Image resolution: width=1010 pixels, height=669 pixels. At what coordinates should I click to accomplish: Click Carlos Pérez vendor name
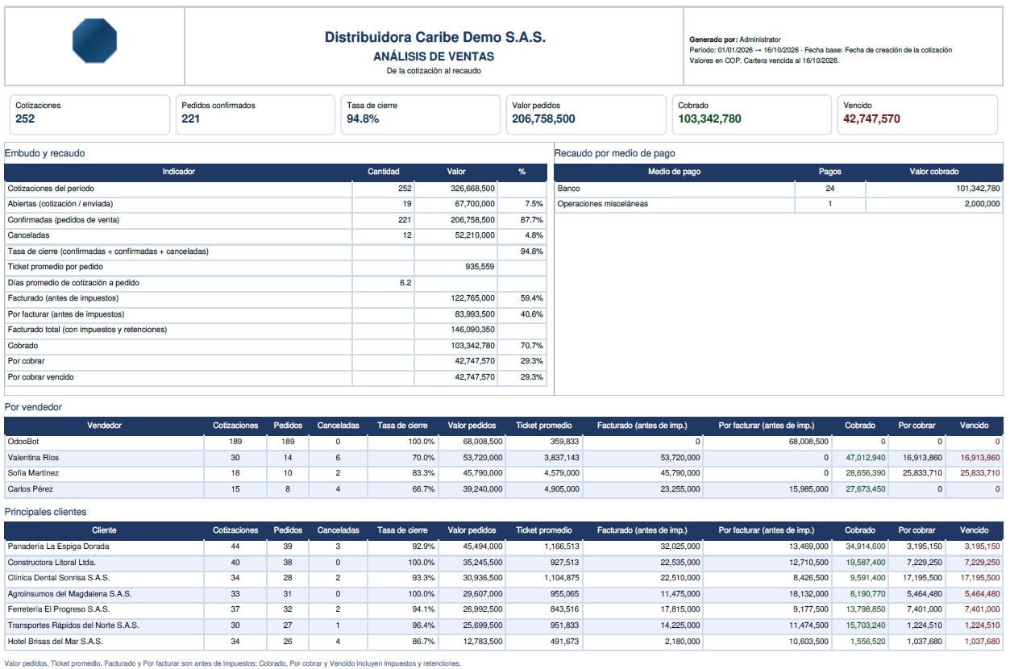click(31, 489)
